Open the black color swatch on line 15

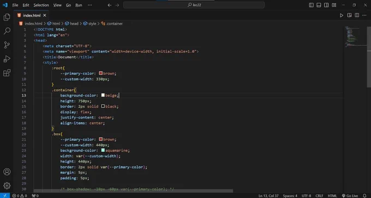click(x=103, y=106)
